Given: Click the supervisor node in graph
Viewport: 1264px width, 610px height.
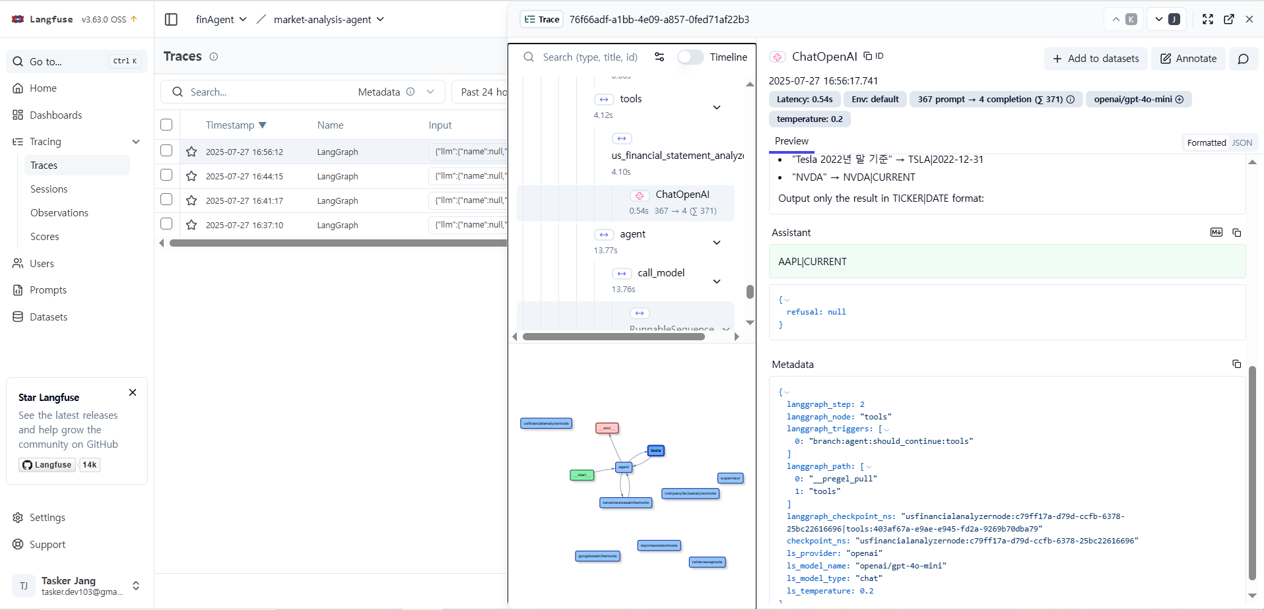Looking at the screenshot, I should pyautogui.click(x=731, y=478).
